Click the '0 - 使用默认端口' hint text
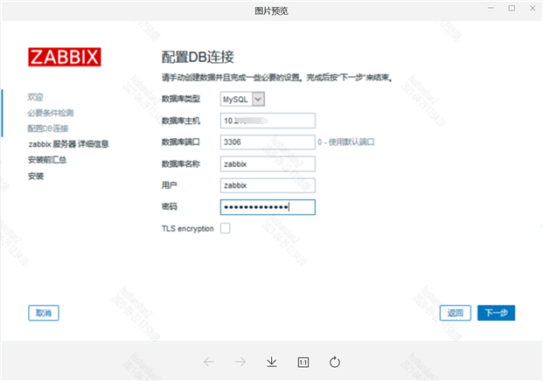 pos(346,142)
